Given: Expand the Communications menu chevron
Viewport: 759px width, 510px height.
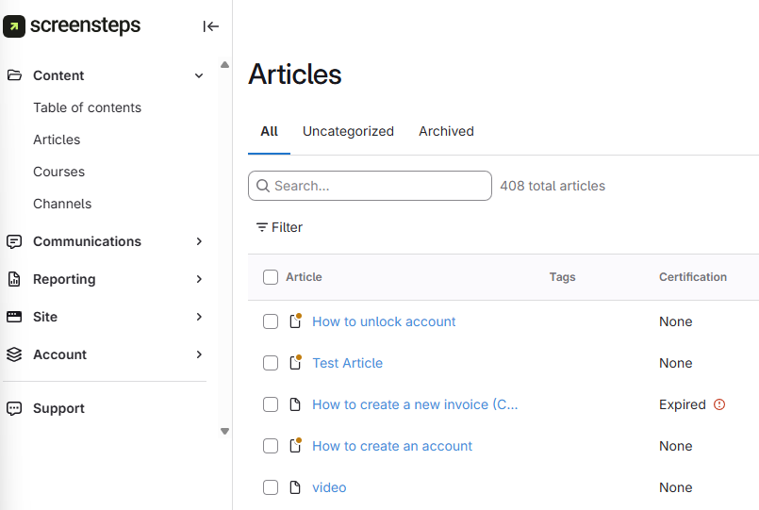Looking at the screenshot, I should click(x=199, y=241).
